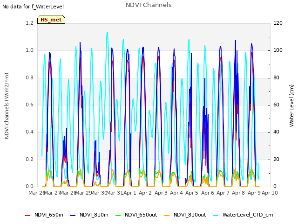Screen dimensions: 298x224
Task: Click the 1.2 left axis tick label
Action: tap(29, 23)
